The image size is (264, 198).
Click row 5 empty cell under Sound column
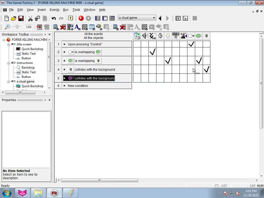coord(145,78)
